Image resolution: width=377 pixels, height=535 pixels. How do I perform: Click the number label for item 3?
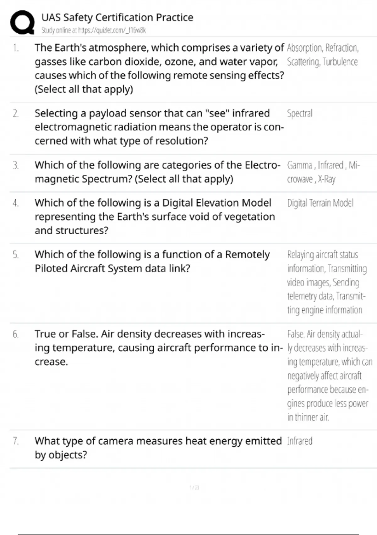click(16, 165)
